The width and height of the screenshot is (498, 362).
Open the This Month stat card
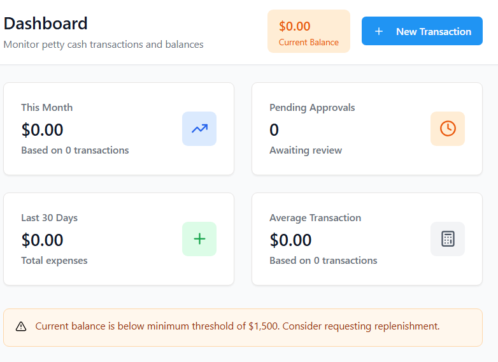pos(118,129)
